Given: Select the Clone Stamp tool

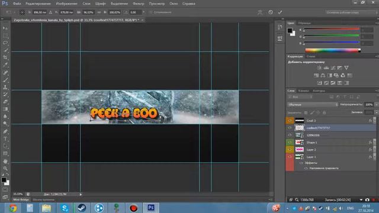Looking at the screenshot, I should (x=5, y=87).
